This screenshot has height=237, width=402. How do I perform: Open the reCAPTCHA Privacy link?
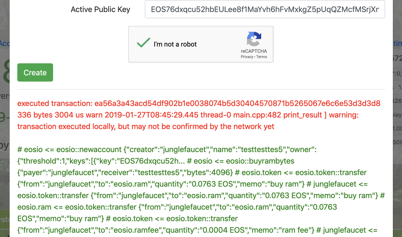(x=247, y=57)
